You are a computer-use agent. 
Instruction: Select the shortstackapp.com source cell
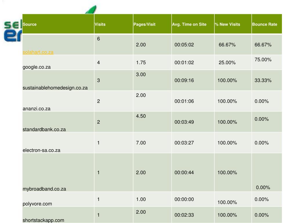pyautogui.click(x=58, y=215)
